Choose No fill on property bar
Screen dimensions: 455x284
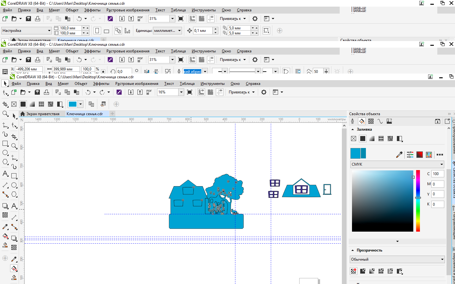[x=14, y=104]
